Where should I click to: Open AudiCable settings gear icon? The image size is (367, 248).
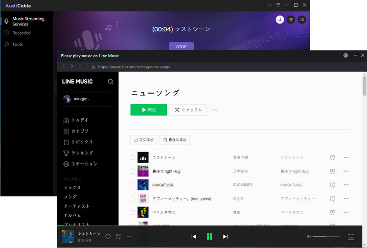[x=270, y=5]
